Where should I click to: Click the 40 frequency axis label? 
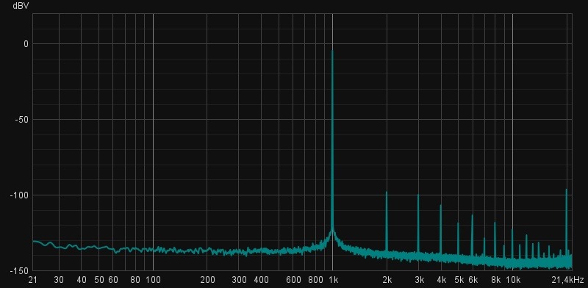click(x=82, y=280)
